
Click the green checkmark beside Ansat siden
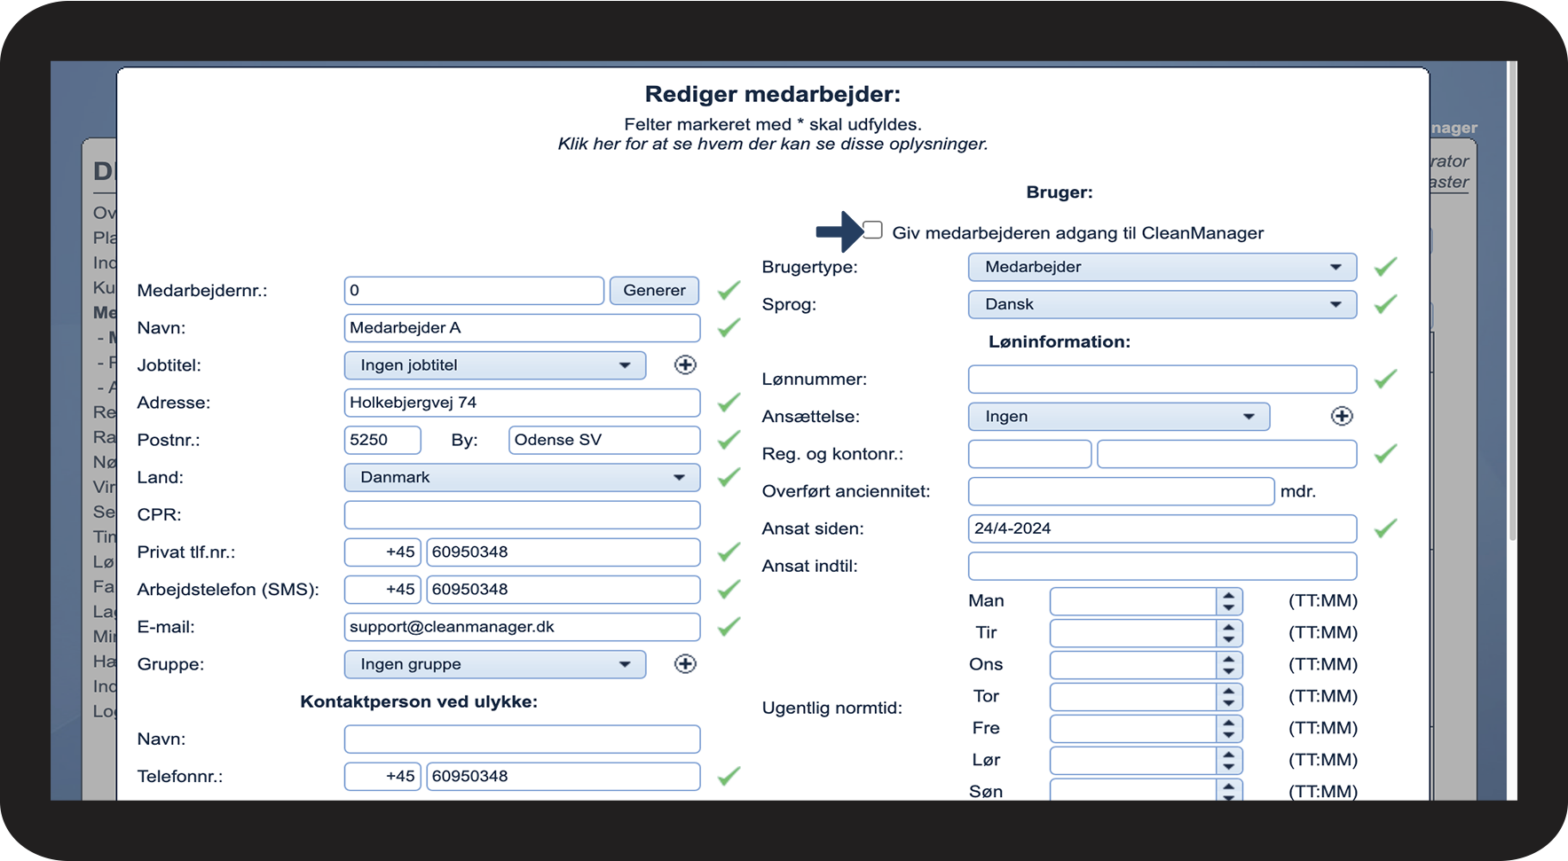pos(1385,528)
